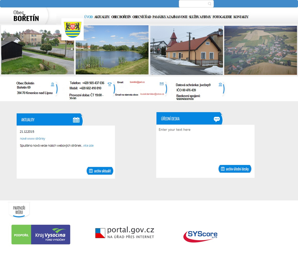Click the boretin@pel.cz email link

click(137, 82)
